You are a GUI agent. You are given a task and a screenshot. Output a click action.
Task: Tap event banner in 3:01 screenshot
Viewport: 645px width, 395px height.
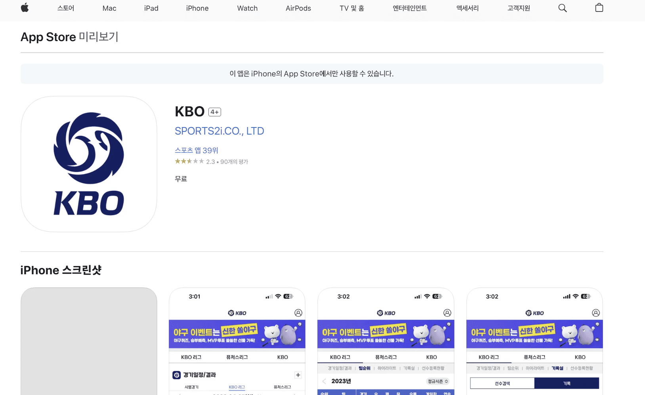(x=237, y=334)
